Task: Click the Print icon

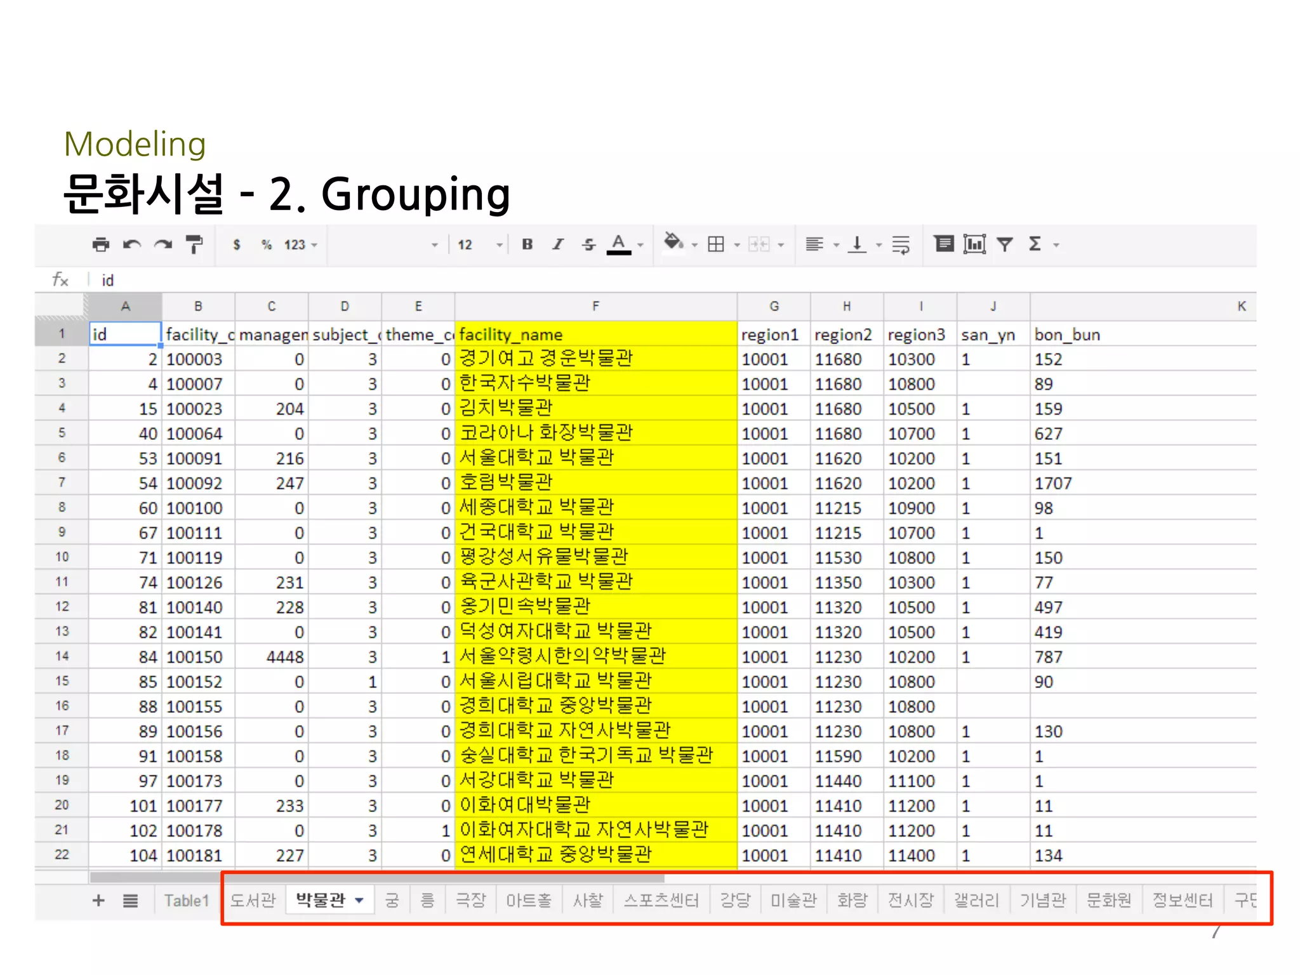Action: coord(100,244)
